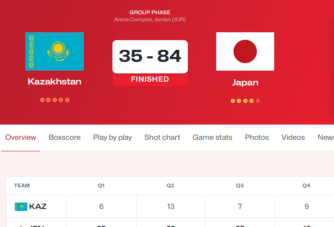Image resolution: width=334 pixels, height=227 pixels.
Task: Open the Play by play tab
Action: (112, 137)
